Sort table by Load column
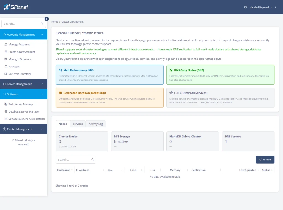This screenshot has height=210, width=283. click(134, 170)
